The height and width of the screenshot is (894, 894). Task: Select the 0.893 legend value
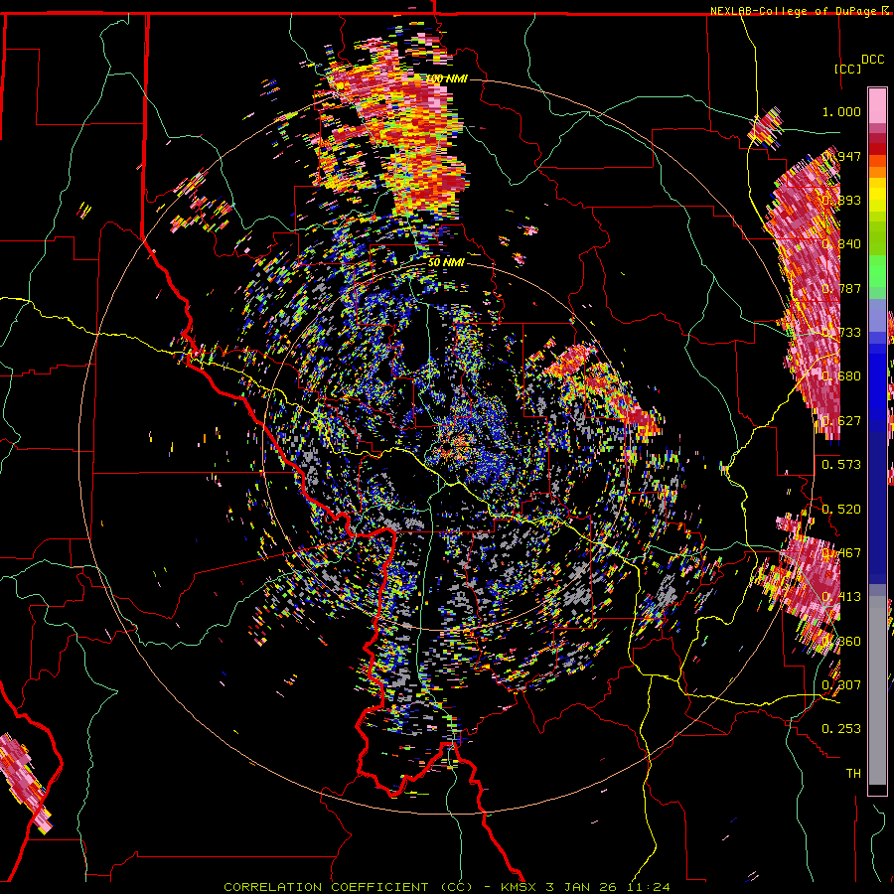click(x=841, y=200)
